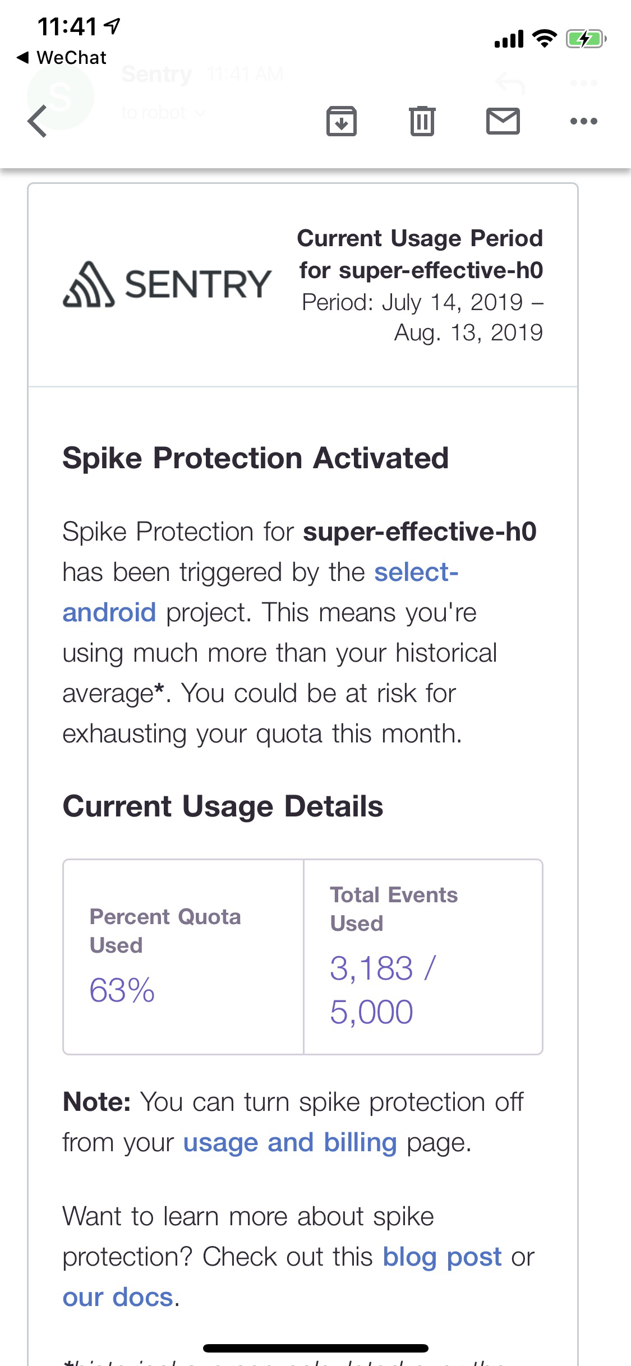Open the toolbar's three-dot more menu

click(x=583, y=121)
